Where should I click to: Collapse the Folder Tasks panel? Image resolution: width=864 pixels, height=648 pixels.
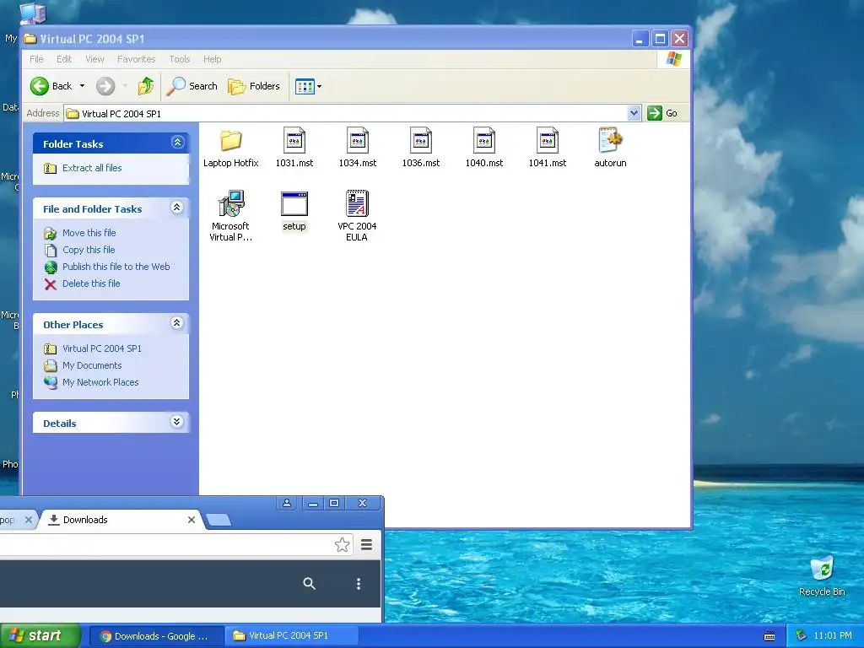177,142
